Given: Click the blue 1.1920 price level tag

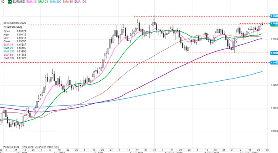Looking at the screenshot, I should point(274,23).
